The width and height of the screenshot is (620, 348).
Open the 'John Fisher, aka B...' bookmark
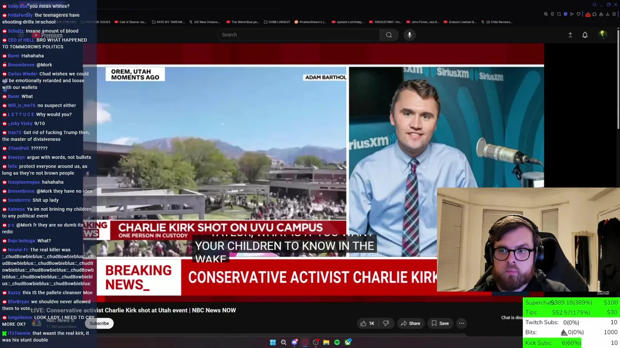422,22
